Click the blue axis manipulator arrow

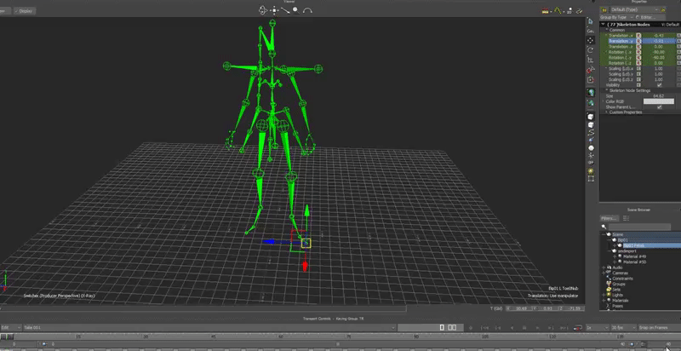[269, 242]
